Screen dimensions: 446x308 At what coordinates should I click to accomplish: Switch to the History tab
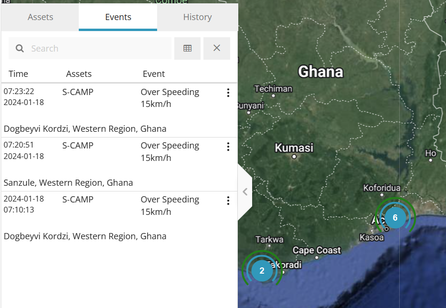(197, 17)
